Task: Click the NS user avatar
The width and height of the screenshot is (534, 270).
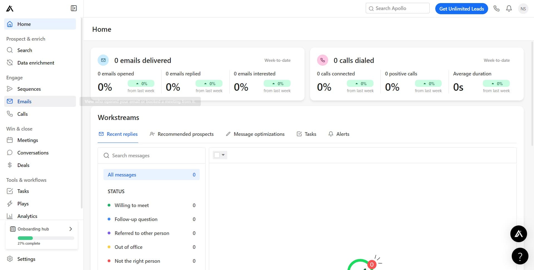Action: tap(523, 9)
